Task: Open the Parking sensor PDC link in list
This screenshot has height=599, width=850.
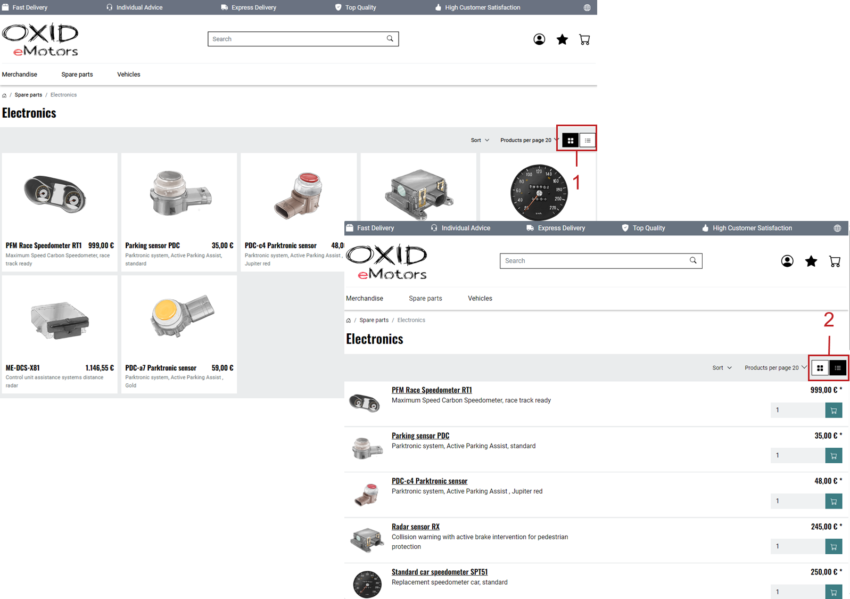Action: point(420,436)
